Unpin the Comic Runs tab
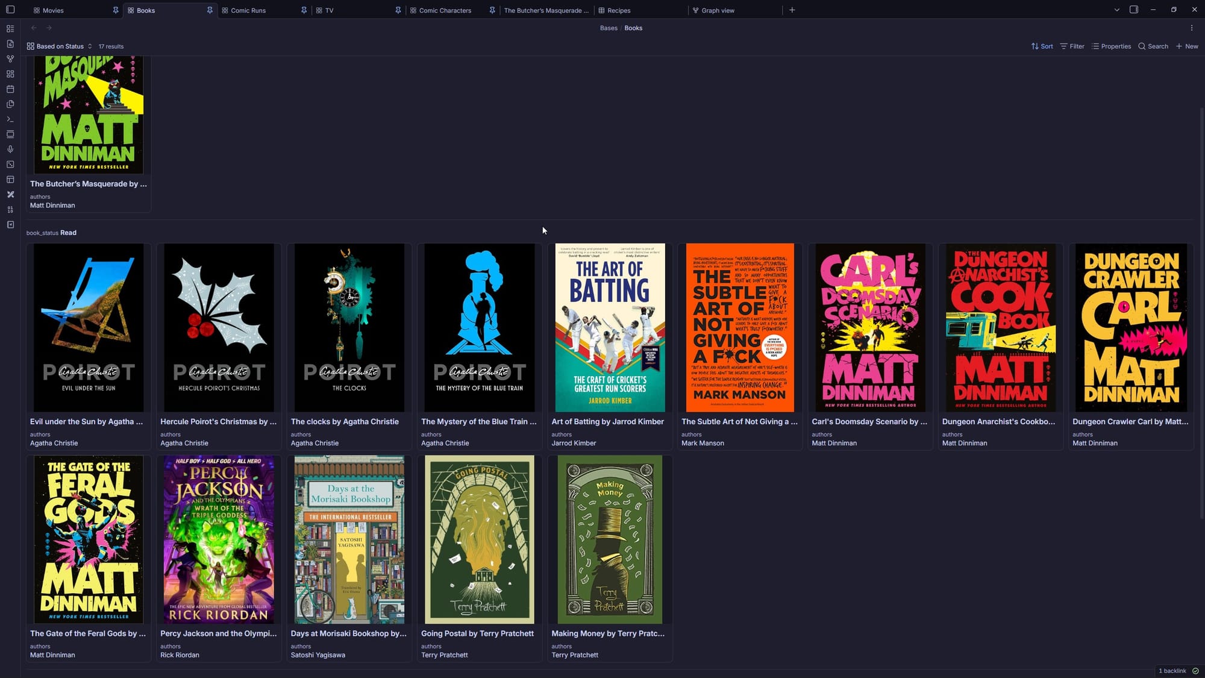The width and height of the screenshot is (1205, 678). tap(304, 10)
